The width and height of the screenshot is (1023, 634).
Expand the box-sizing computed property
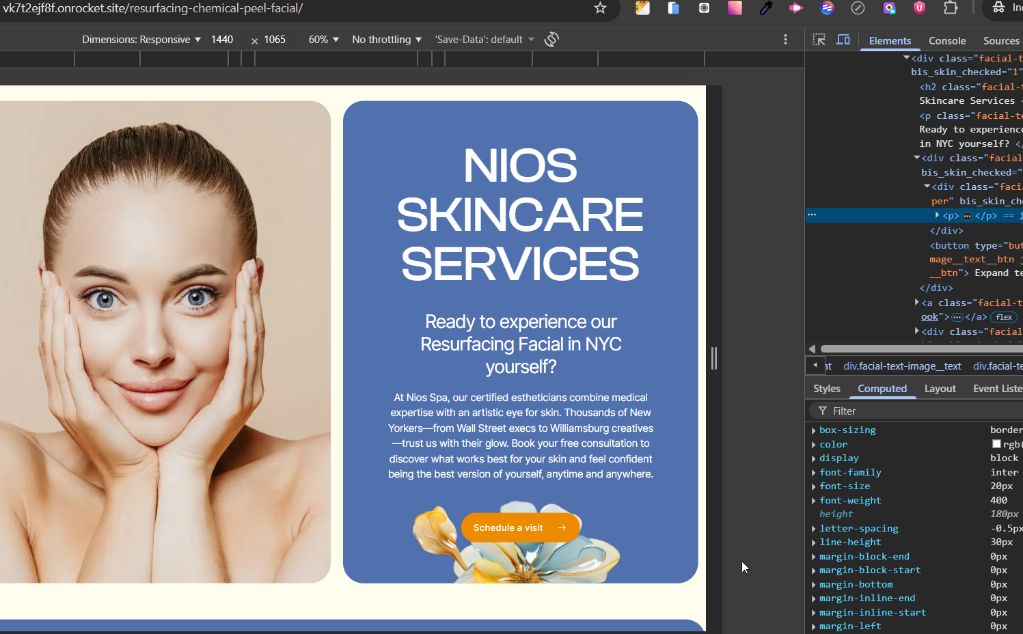tap(813, 430)
